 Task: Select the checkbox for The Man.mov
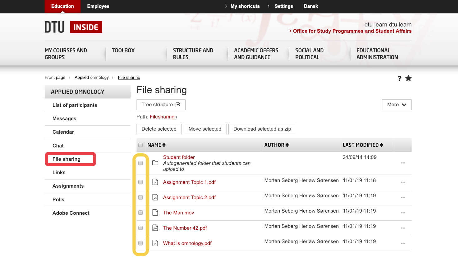coord(141,213)
